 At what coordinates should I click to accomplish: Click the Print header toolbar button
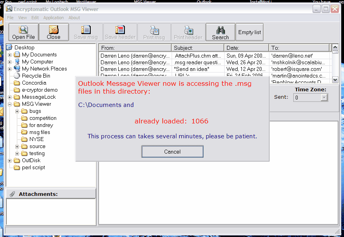(x=188, y=32)
